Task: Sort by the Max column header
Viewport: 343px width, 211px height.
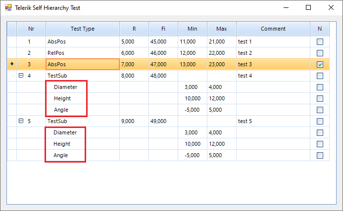Action: (221, 29)
